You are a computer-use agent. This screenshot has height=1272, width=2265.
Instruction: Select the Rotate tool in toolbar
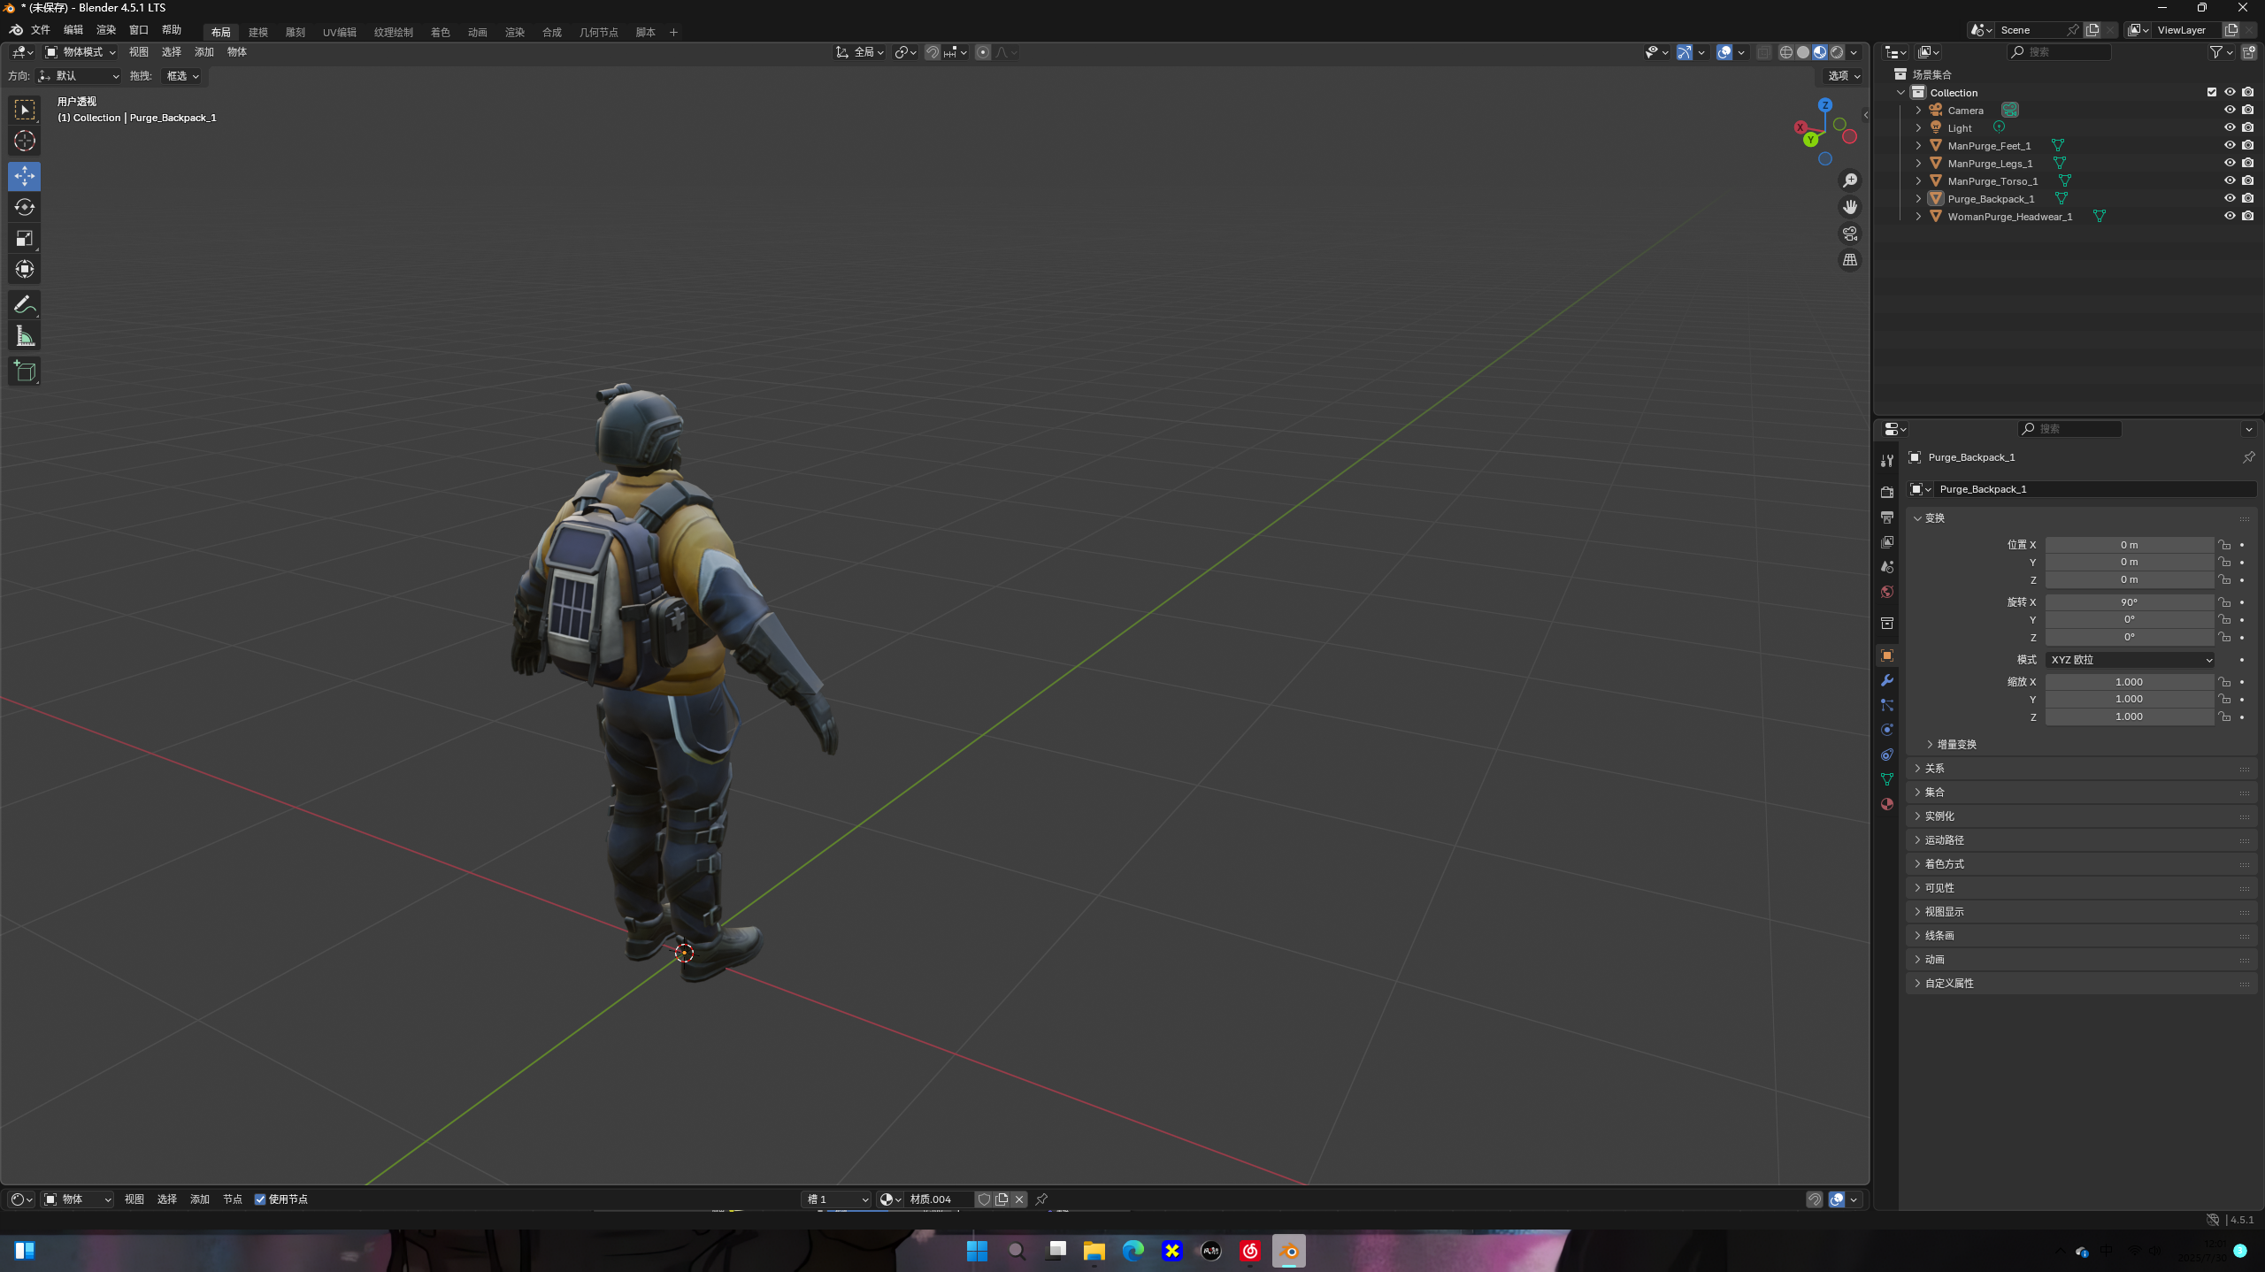pos(25,207)
